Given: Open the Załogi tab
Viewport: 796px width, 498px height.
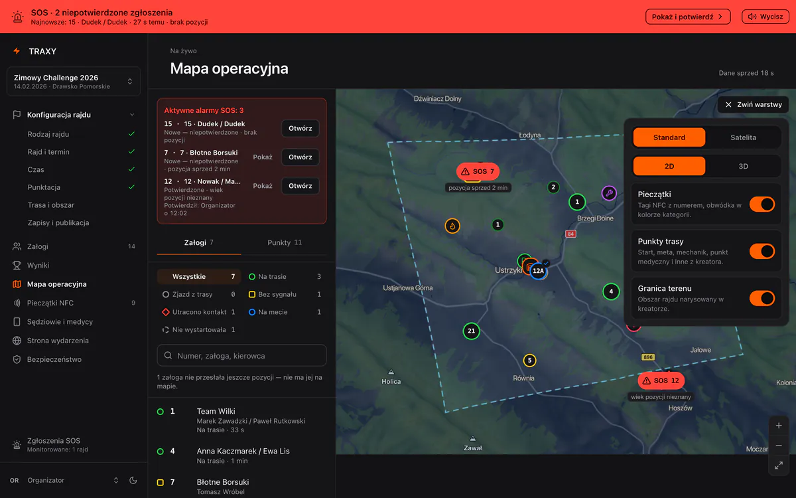Looking at the screenshot, I should pos(199,242).
